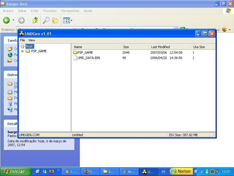Go up one folder level in Explorer

pos(35,20)
